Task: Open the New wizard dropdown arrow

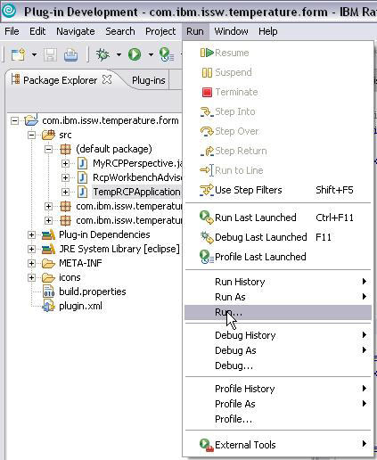Action: (x=34, y=54)
